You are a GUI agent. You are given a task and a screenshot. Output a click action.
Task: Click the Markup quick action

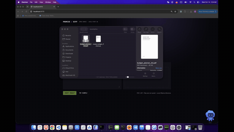(x=145, y=74)
